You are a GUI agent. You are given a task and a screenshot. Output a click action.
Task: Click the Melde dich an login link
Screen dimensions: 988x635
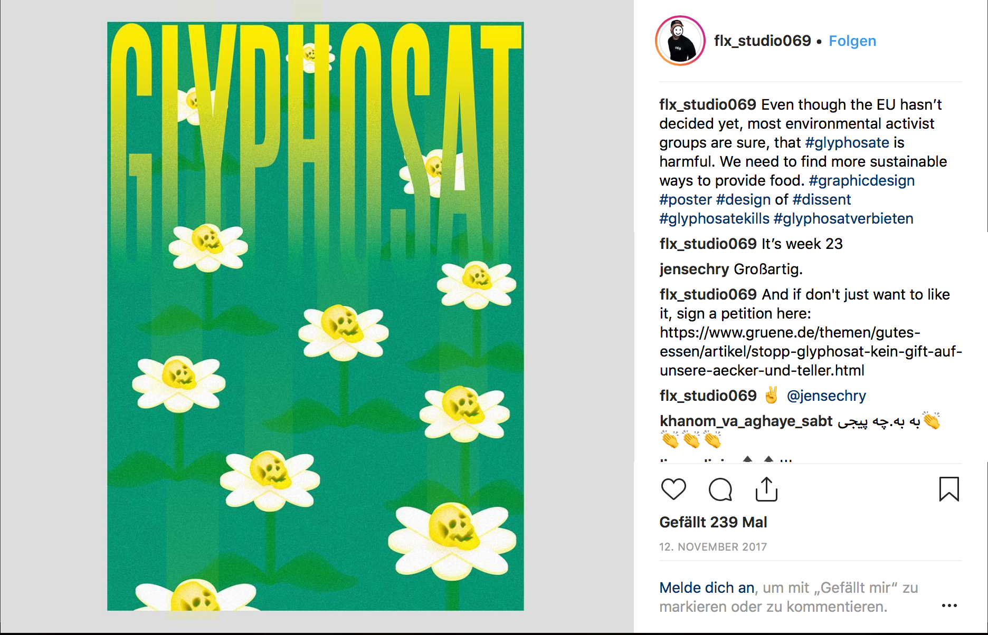[707, 588]
